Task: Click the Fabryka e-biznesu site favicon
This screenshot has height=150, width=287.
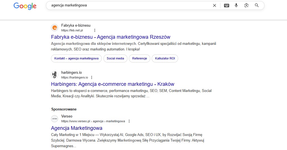Action: pyautogui.click(x=54, y=28)
